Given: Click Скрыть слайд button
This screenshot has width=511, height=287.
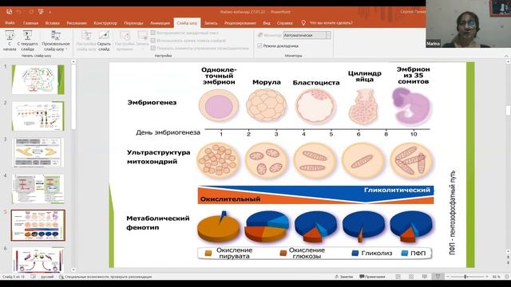Looking at the screenshot, I should (104, 41).
